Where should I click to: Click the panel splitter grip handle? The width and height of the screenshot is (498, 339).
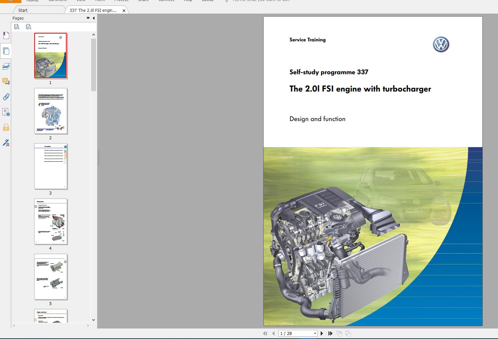click(99, 158)
